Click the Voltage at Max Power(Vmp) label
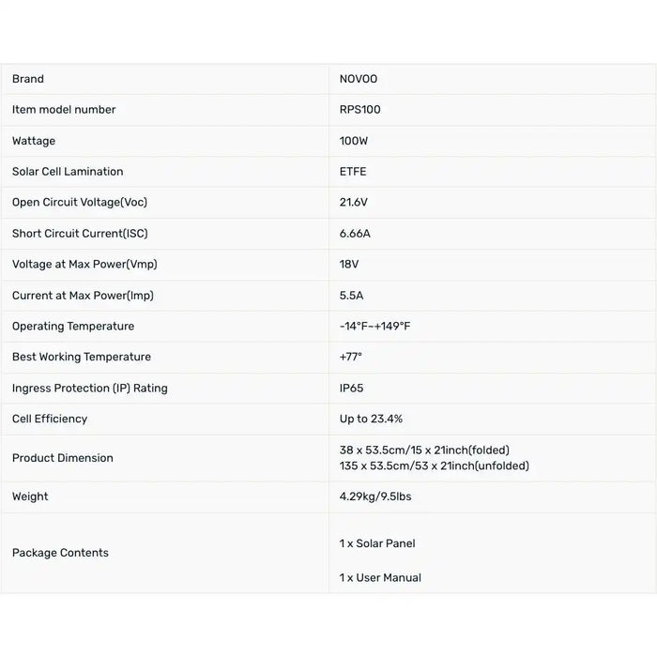 tap(83, 265)
